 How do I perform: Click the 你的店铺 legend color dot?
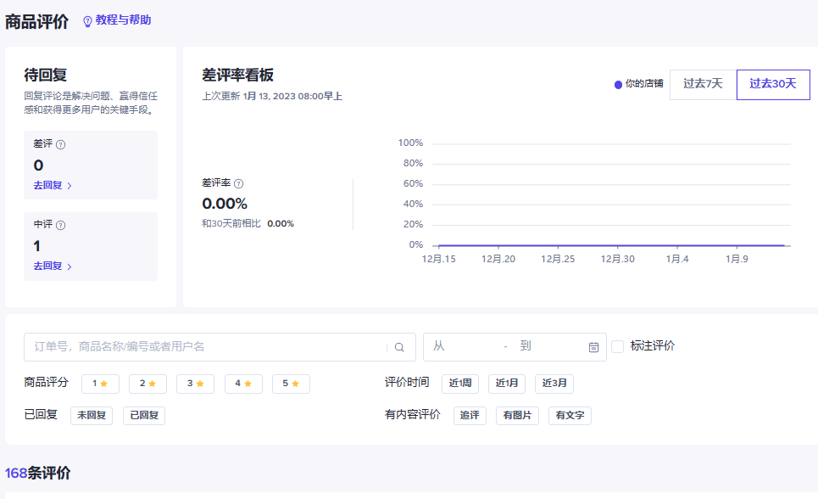click(x=618, y=85)
